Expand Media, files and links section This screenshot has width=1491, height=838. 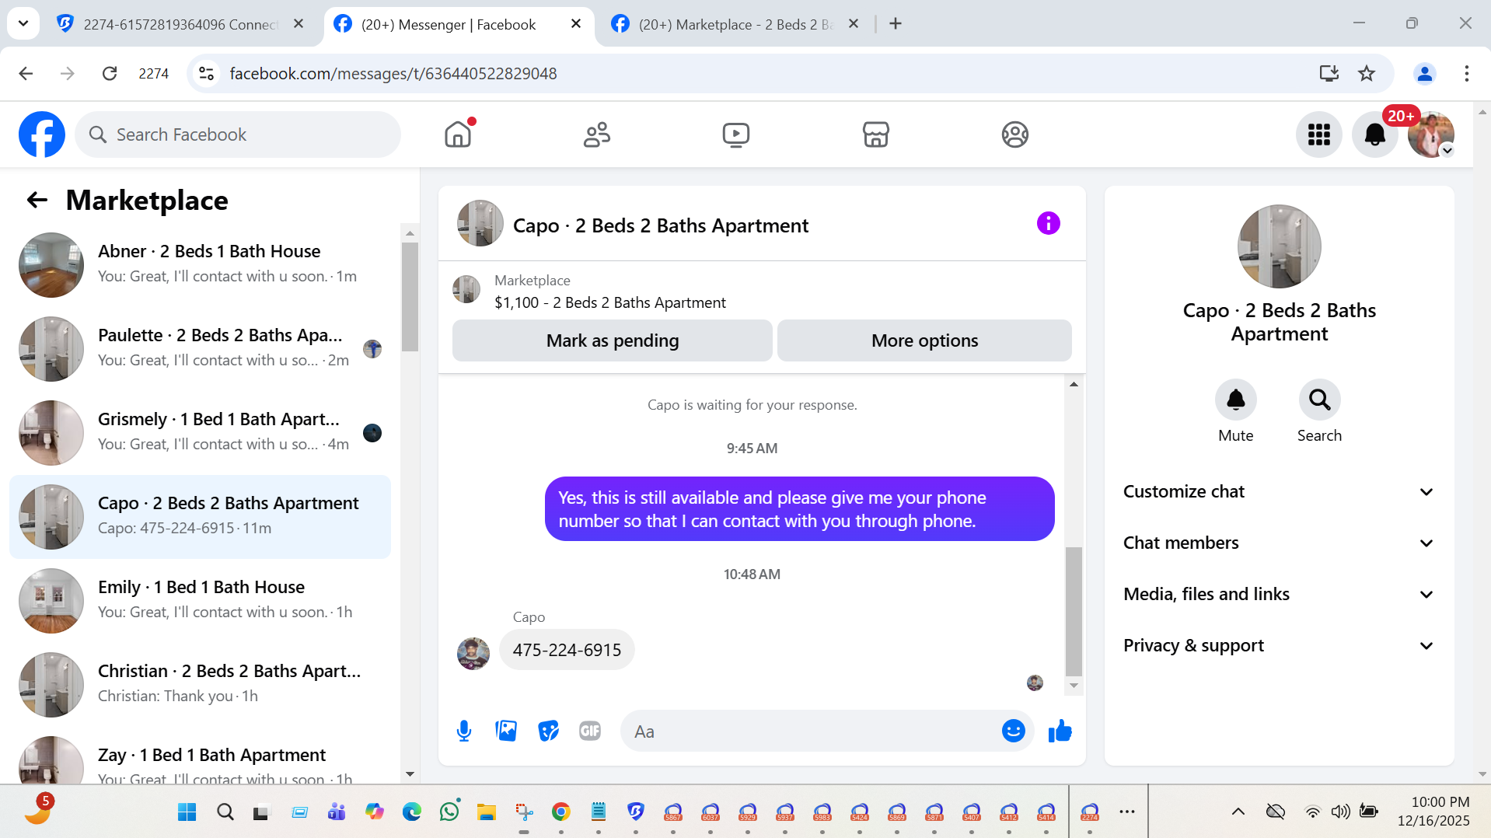click(1279, 594)
